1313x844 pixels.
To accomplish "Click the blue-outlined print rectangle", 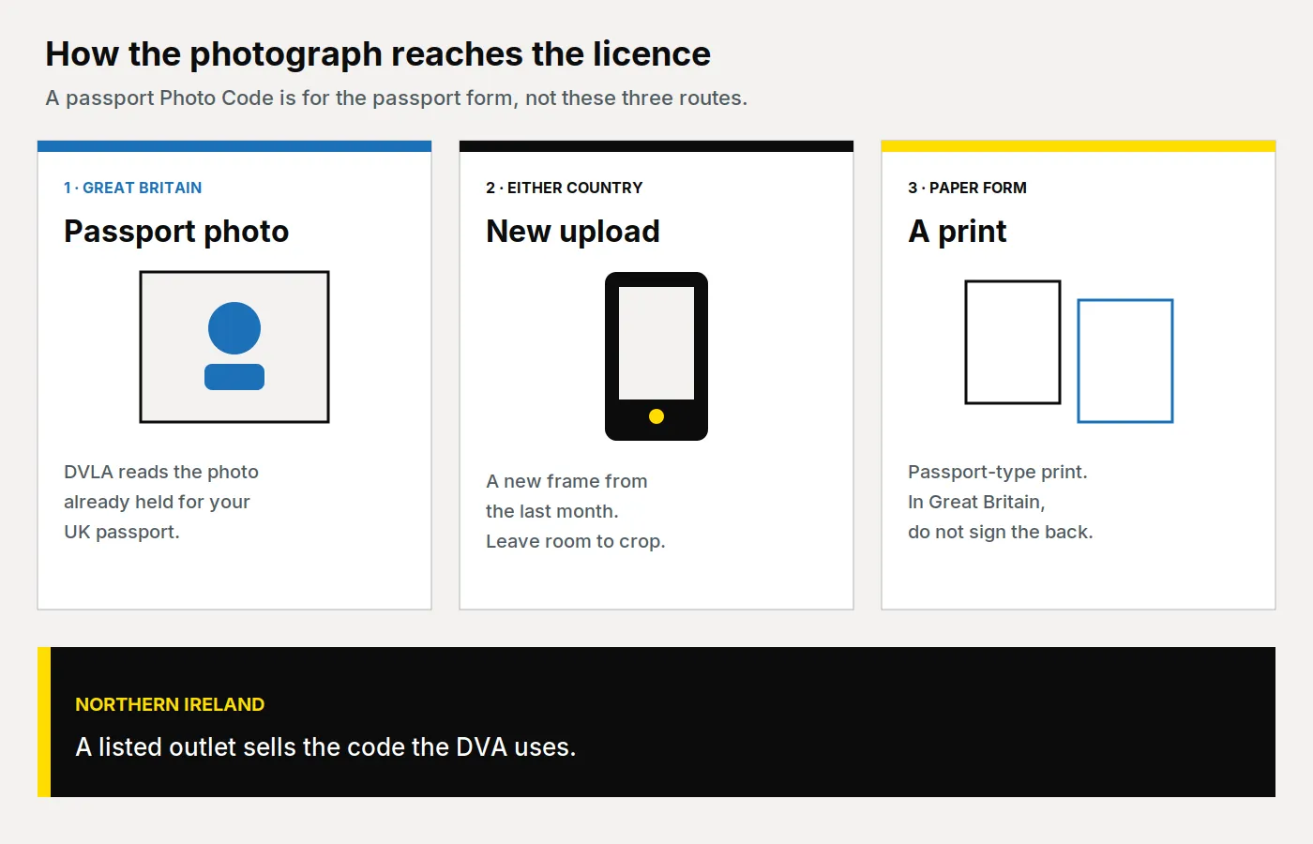I will tap(1125, 361).
